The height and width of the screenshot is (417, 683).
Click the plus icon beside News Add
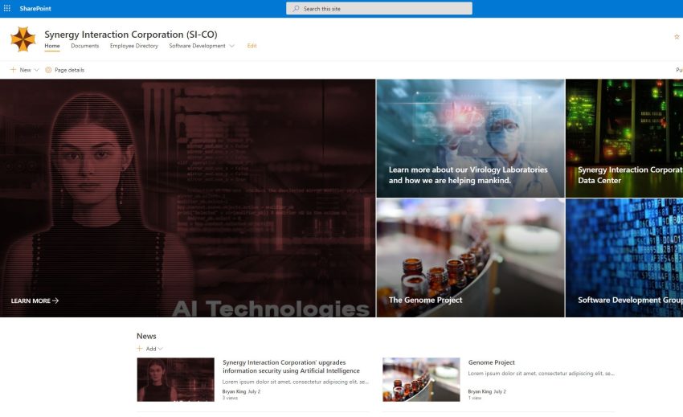click(140, 349)
